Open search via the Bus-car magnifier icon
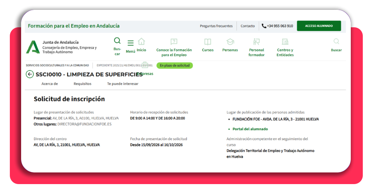The image size is (373, 195). pos(117,41)
